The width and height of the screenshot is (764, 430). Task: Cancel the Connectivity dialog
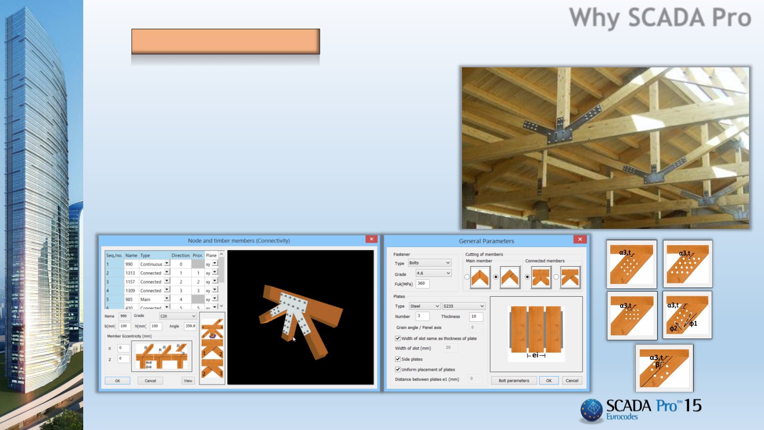click(151, 381)
